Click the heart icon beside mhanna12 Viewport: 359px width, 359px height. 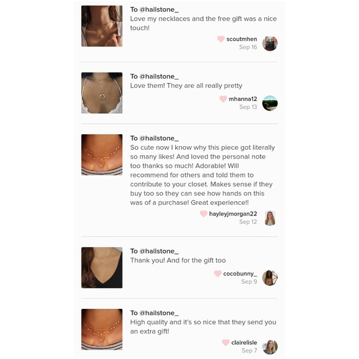223,99
